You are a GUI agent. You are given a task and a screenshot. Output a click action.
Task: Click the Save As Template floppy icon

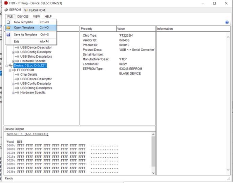8,35
